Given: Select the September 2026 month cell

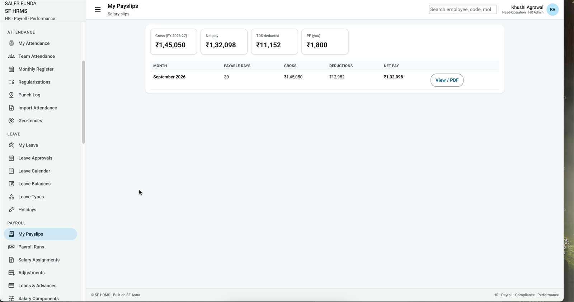Looking at the screenshot, I should click(x=169, y=77).
